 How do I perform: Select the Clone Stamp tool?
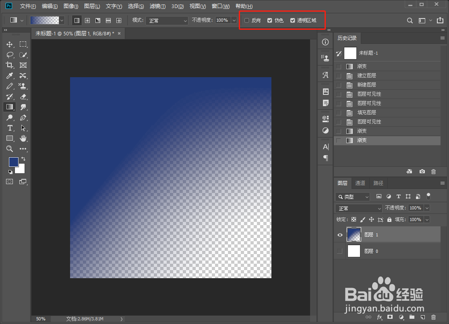pos(23,86)
